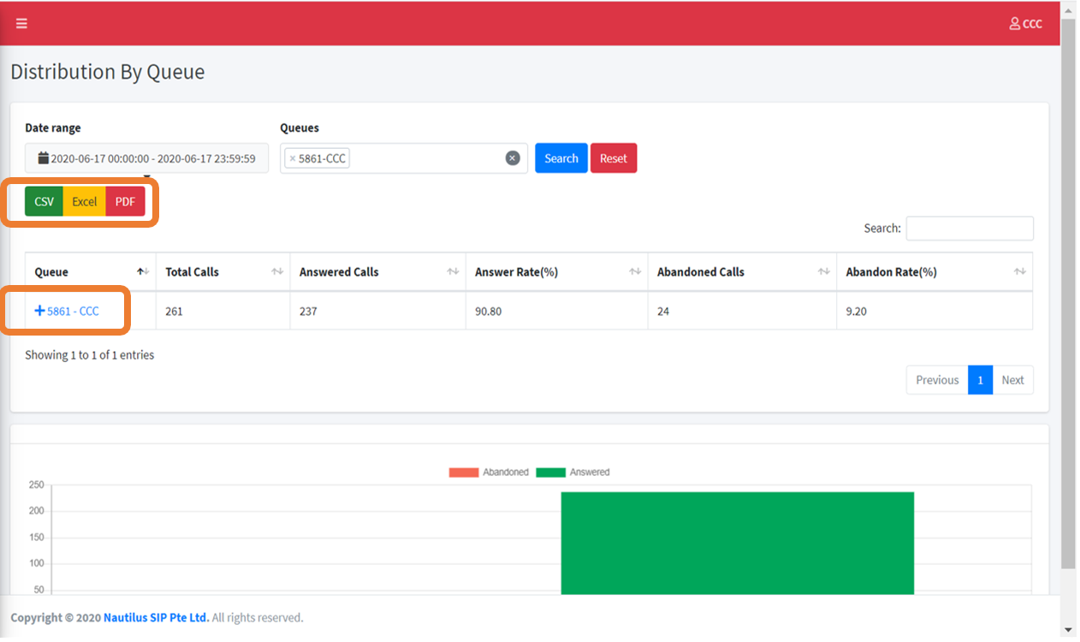Click Next in the table pagination
Viewport: 1080px width, 642px height.
tap(1012, 379)
